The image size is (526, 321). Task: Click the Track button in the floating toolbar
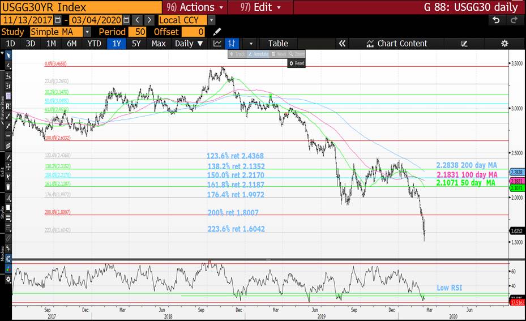[x=238, y=54]
